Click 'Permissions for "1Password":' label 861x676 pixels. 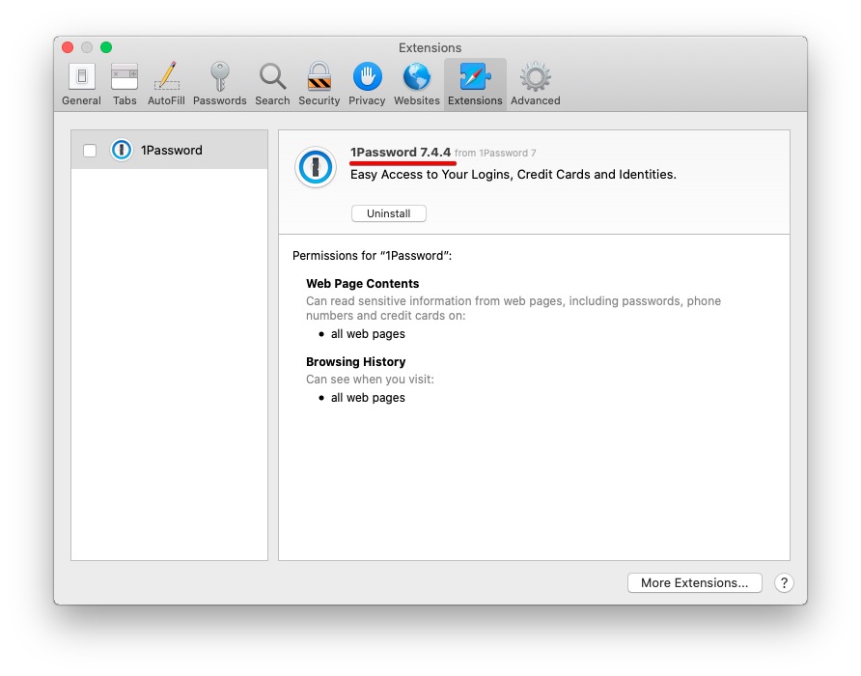pyautogui.click(x=372, y=256)
